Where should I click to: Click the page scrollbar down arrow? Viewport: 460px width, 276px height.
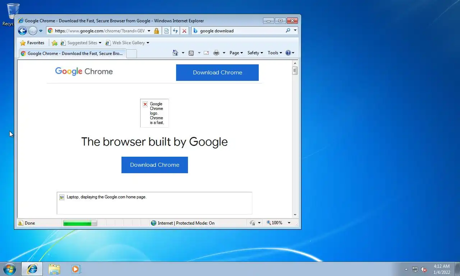click(x=295, y=215)
